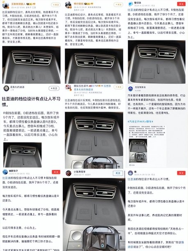Open the 比亚迪 link in the bottom-left post
188x251 pixels.
click(7, 178)
